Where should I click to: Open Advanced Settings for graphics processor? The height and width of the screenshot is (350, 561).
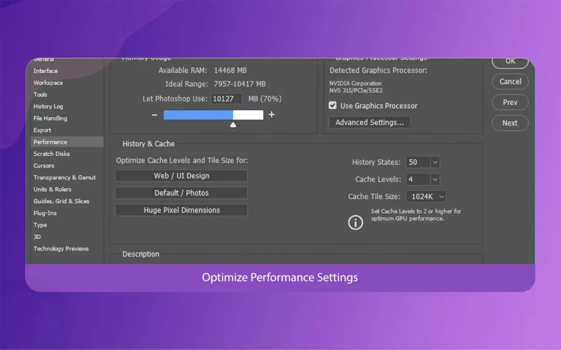tap(369, 122)
